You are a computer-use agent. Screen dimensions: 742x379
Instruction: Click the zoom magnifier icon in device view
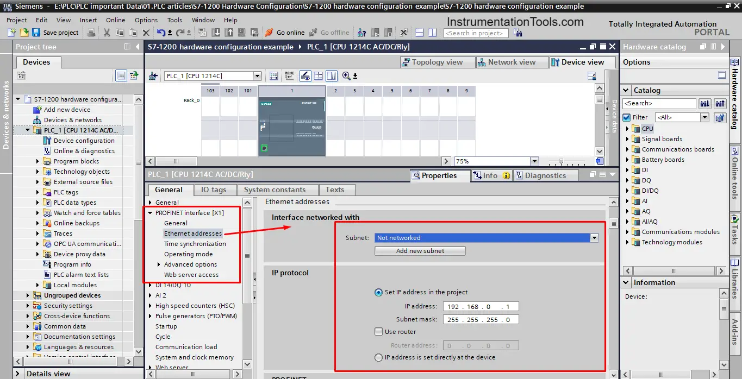346,76
